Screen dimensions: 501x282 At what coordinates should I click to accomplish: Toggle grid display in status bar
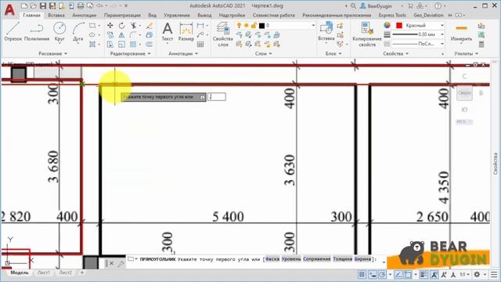tap(362, 274)
